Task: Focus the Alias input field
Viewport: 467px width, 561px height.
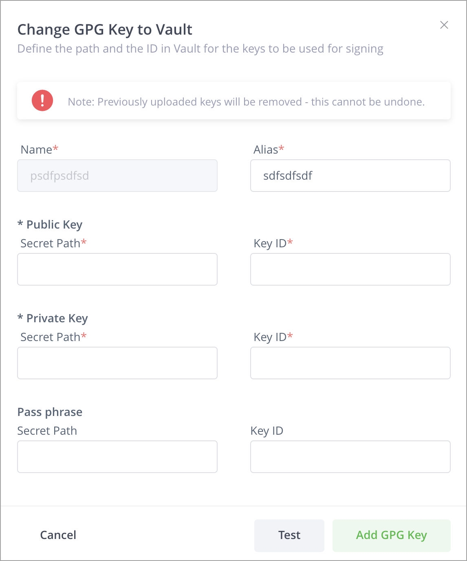Action: point(350,176)
